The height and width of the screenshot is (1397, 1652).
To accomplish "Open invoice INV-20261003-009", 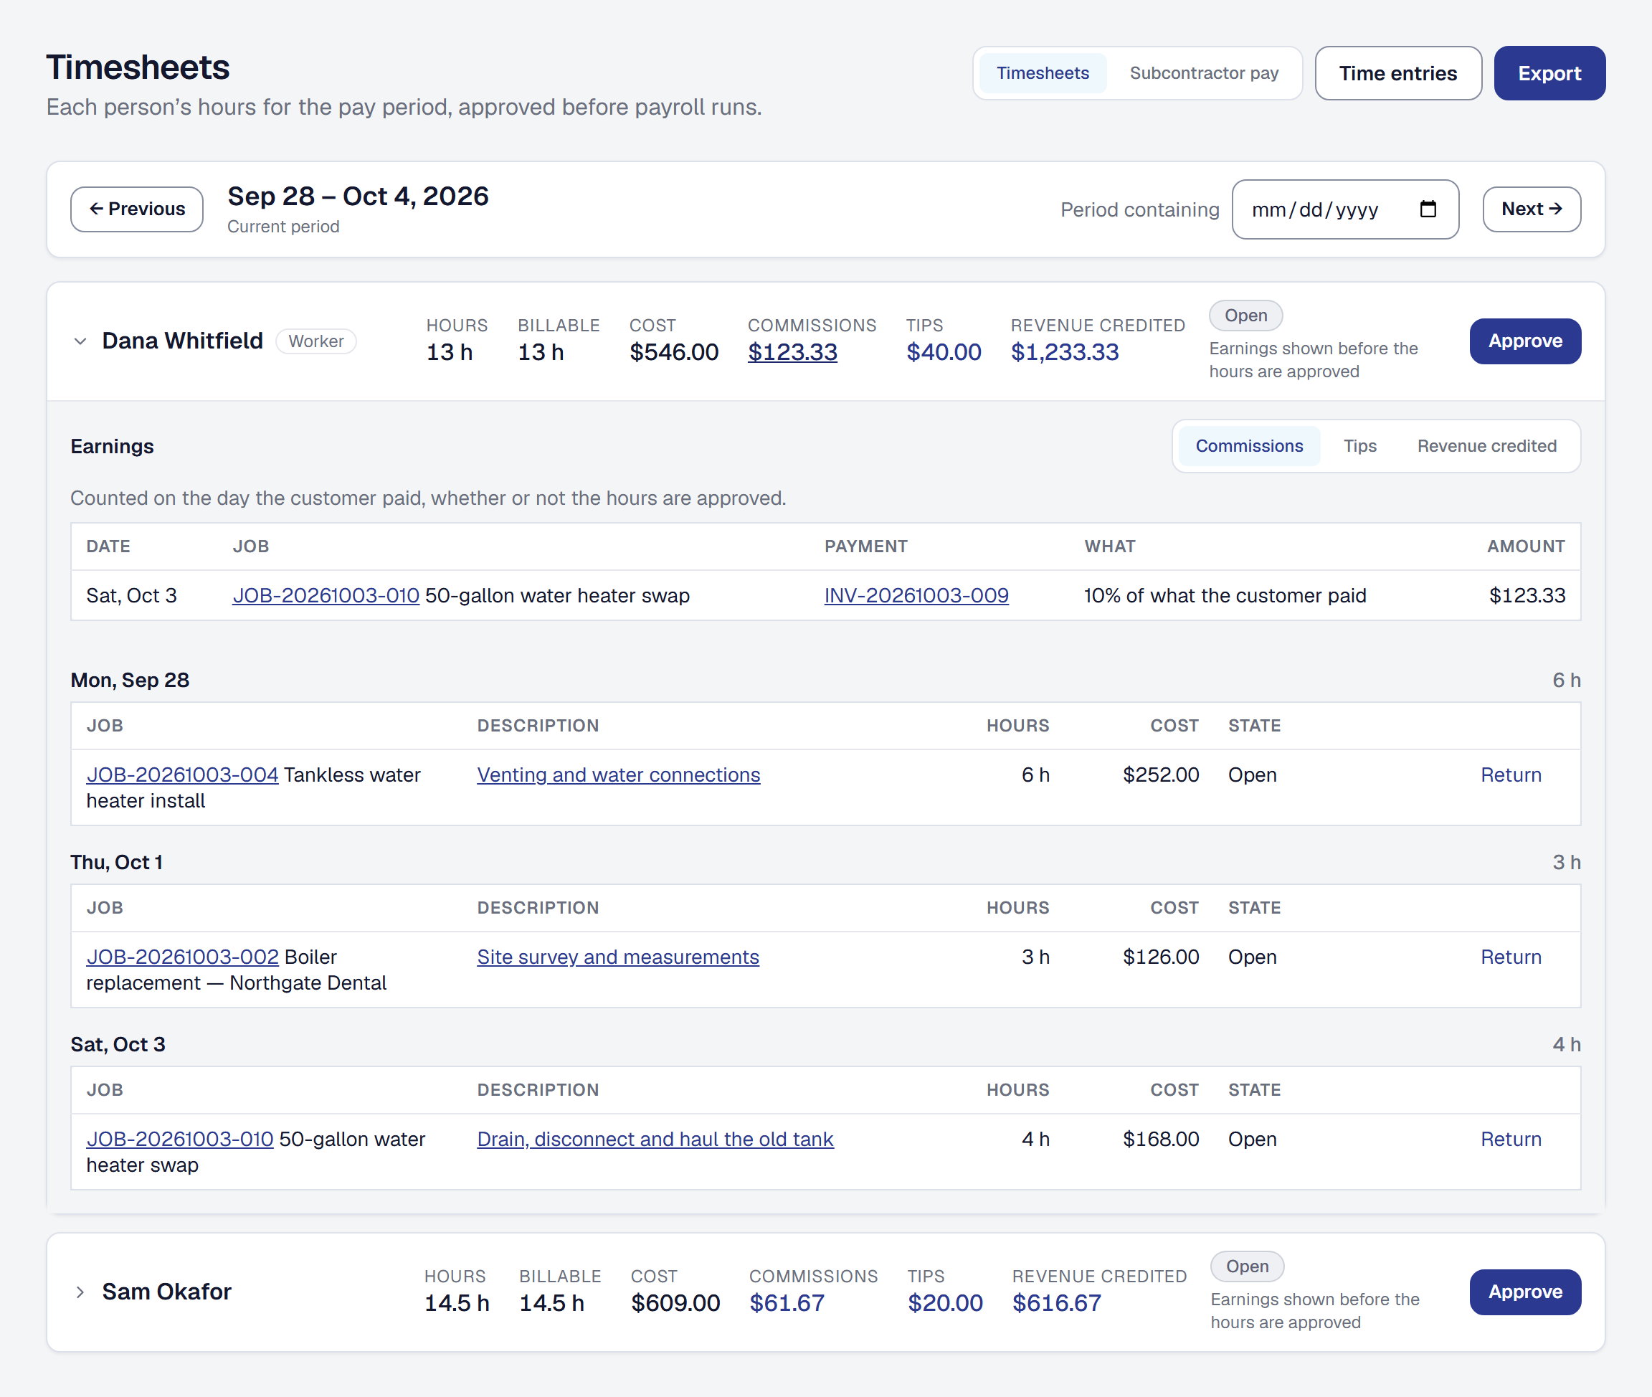I will (916, 595).
